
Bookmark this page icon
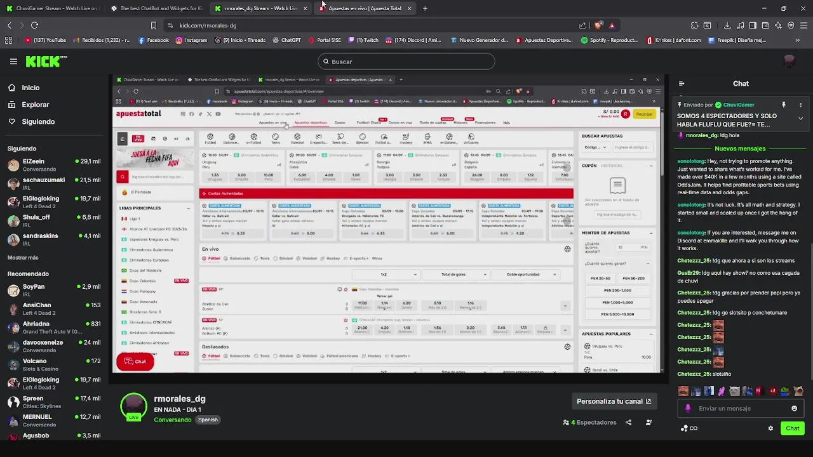coord(153,25)
